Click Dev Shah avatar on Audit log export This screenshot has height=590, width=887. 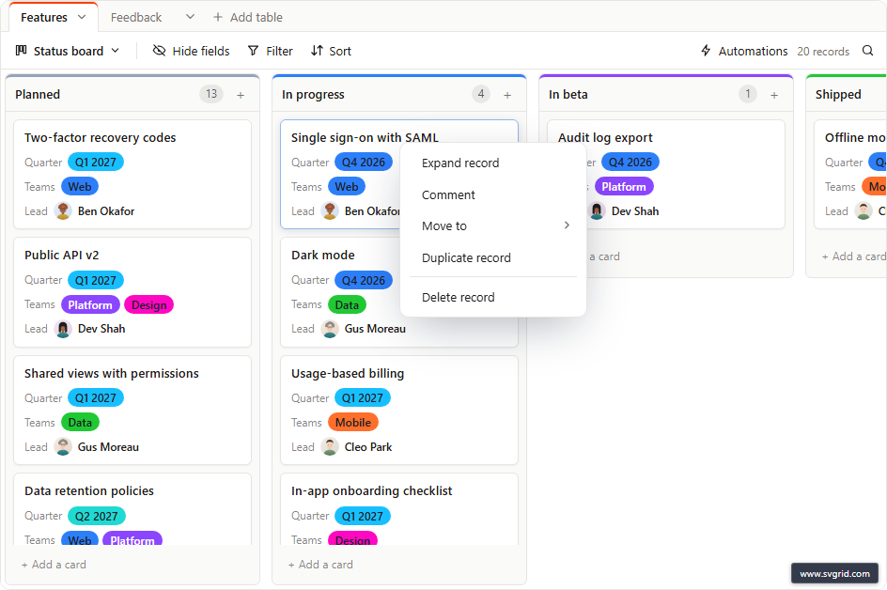597,211
